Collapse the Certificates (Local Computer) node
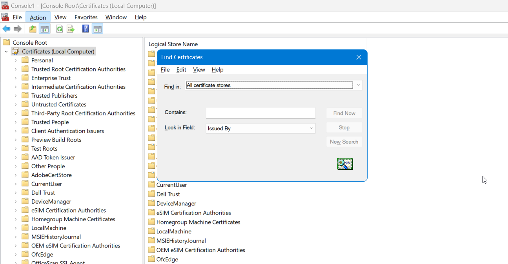The width and height of the screenshot is (508, 264). tap(6, 52)
